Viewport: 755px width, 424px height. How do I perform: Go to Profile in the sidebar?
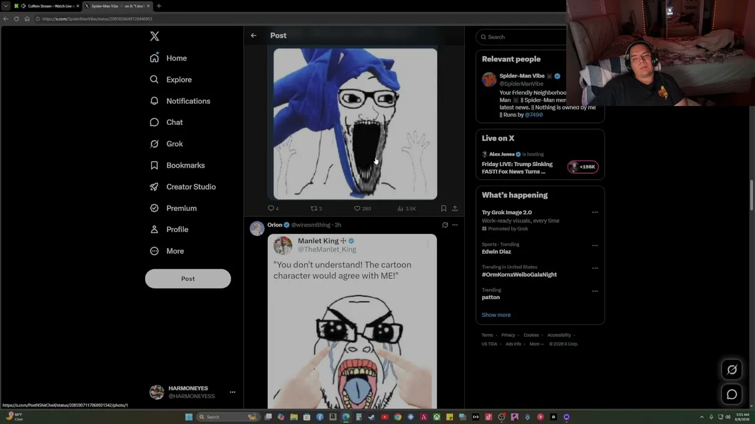(169, 230)
